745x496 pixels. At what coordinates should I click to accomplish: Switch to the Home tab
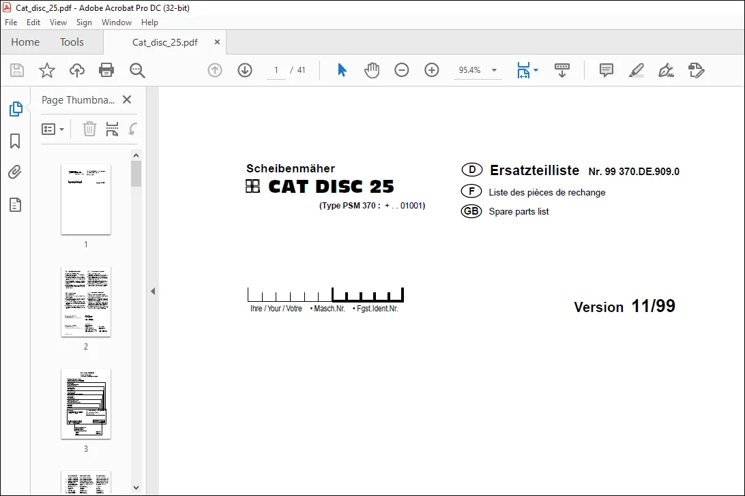(x=25, y=42)
